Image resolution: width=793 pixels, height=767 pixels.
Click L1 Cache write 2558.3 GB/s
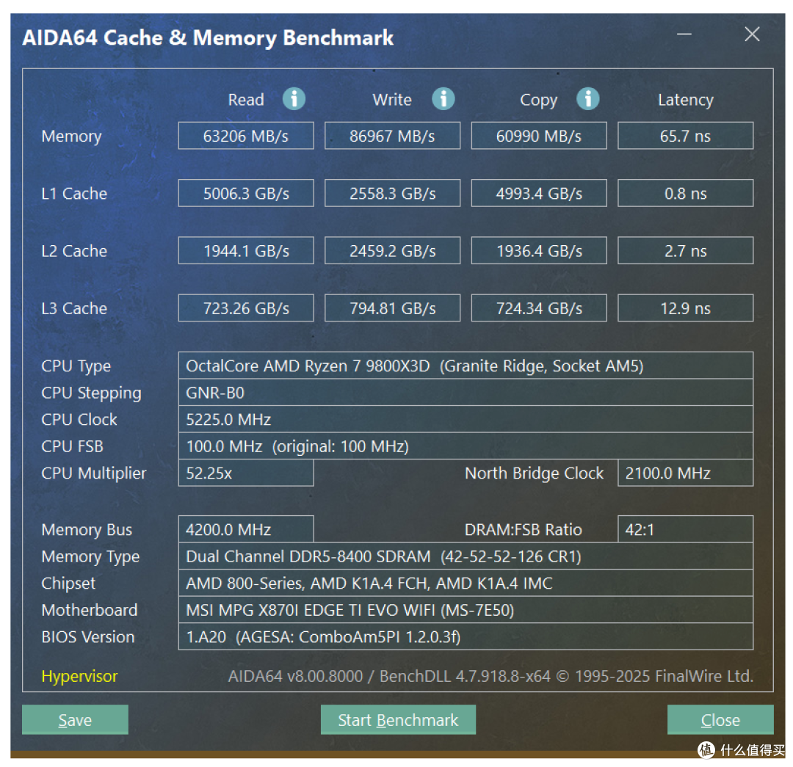point(392,193)
